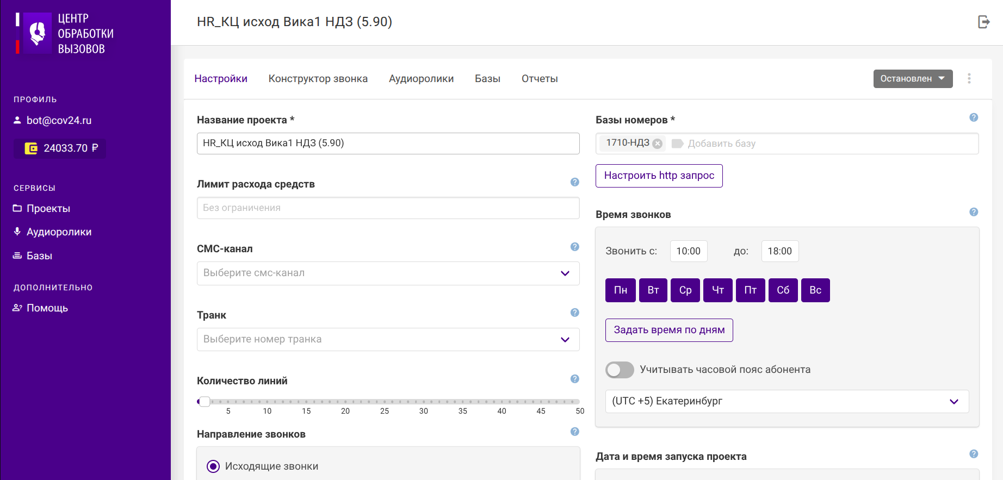
Task: Select the Исходящие звонки radio button
Action: [x=213, y=466]
